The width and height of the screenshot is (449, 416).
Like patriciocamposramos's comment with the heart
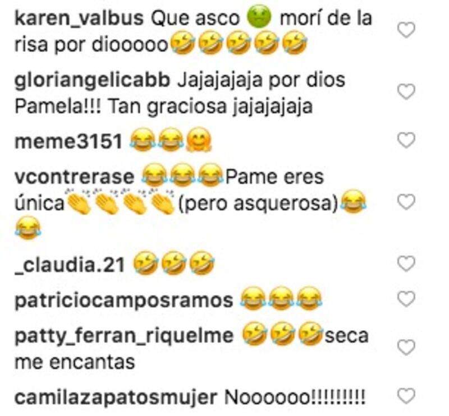pyautogui.click(x=406, y=299)
